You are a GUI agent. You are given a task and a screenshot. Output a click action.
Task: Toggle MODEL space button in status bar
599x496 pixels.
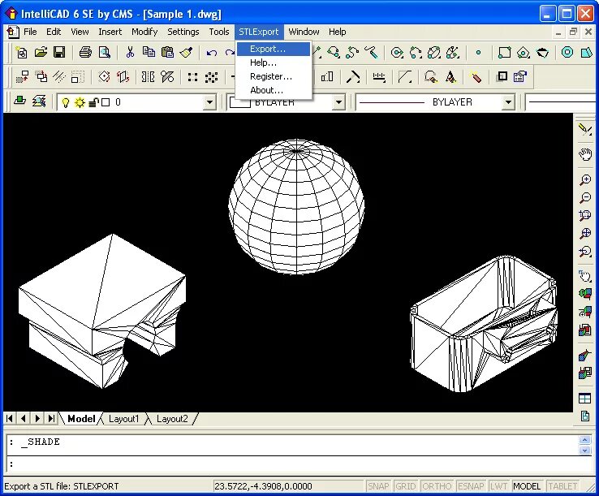(527, 486)
